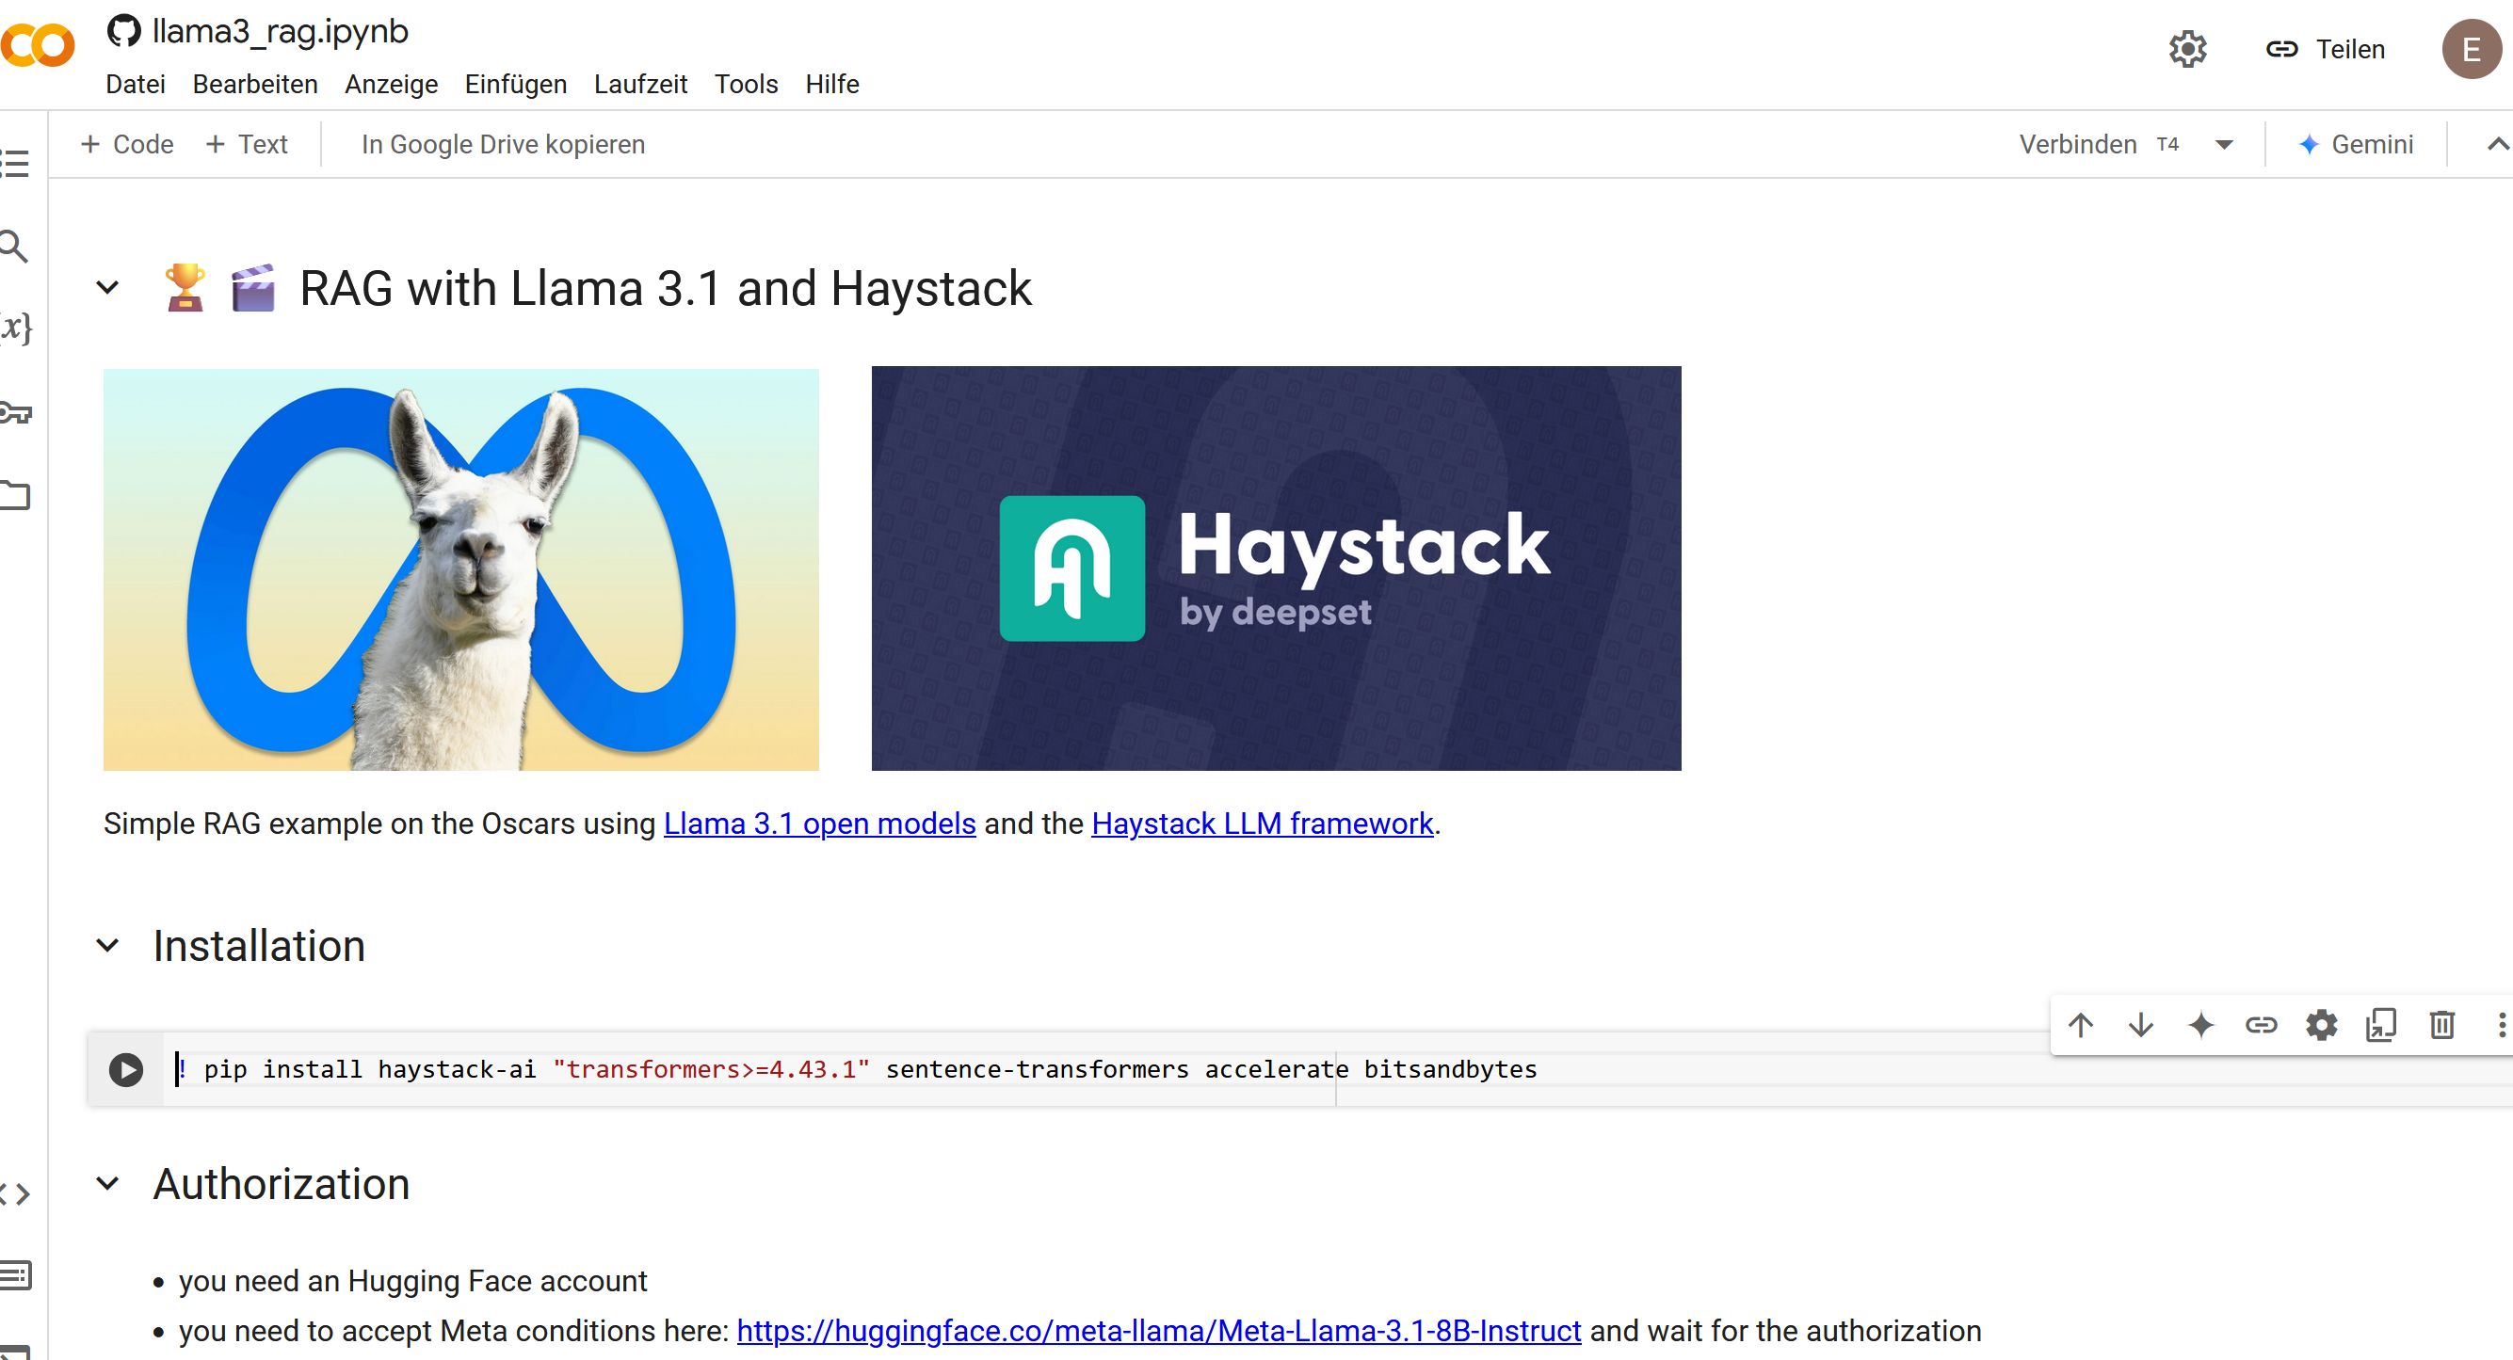Click Verbinden to connect runtime
The height and width of the screenshot is (1360, 2513).
(2078, 144)
